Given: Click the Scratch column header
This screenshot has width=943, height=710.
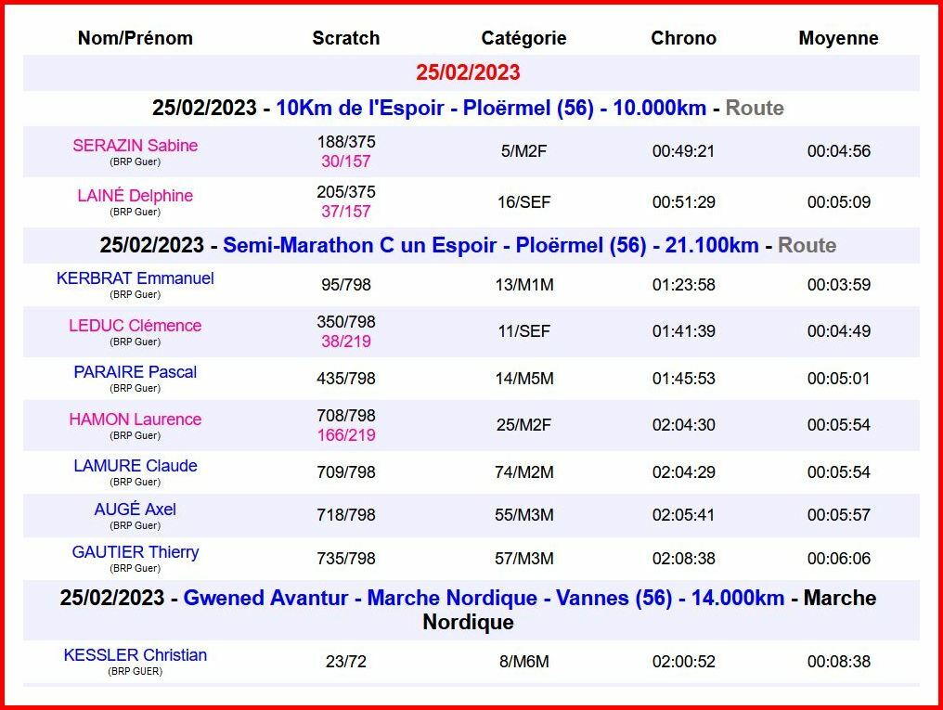Looking at the screenshot, I should (x=345, y=38).
